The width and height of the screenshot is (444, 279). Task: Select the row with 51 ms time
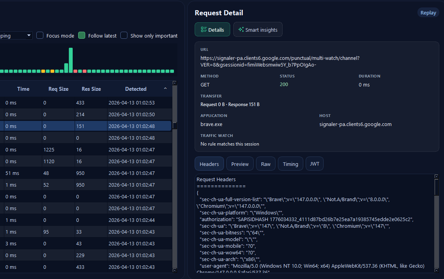86,173
